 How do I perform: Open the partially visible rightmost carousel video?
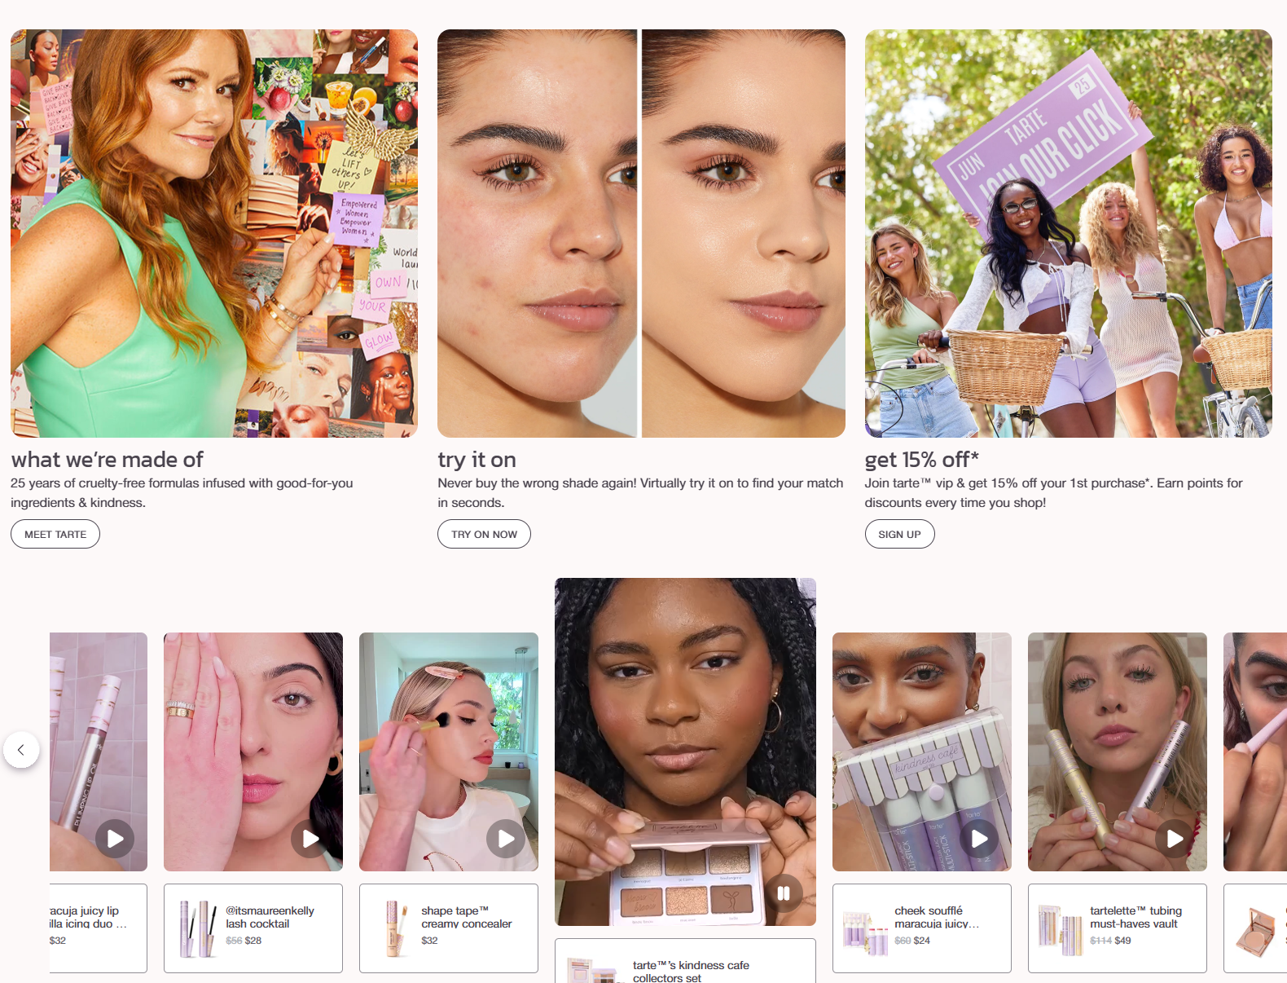point(1255,752)
